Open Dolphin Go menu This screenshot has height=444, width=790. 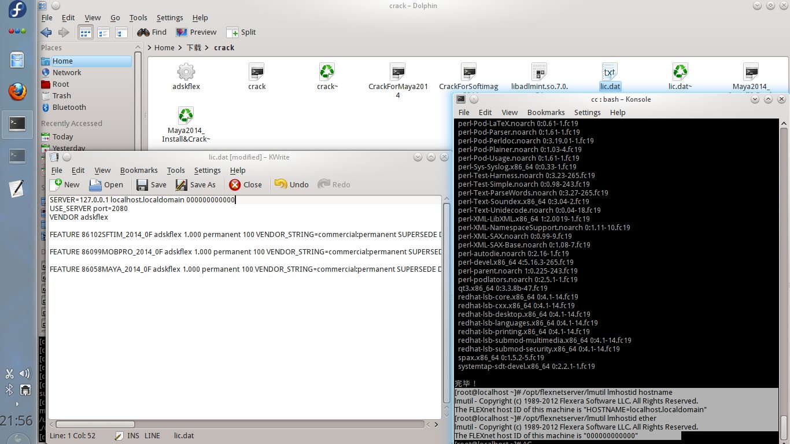pyautogui.click(x=115, y=18)
